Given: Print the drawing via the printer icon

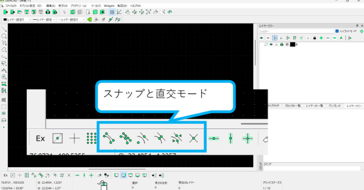Looking at the screenshot, I should click(x=48, y=12).
